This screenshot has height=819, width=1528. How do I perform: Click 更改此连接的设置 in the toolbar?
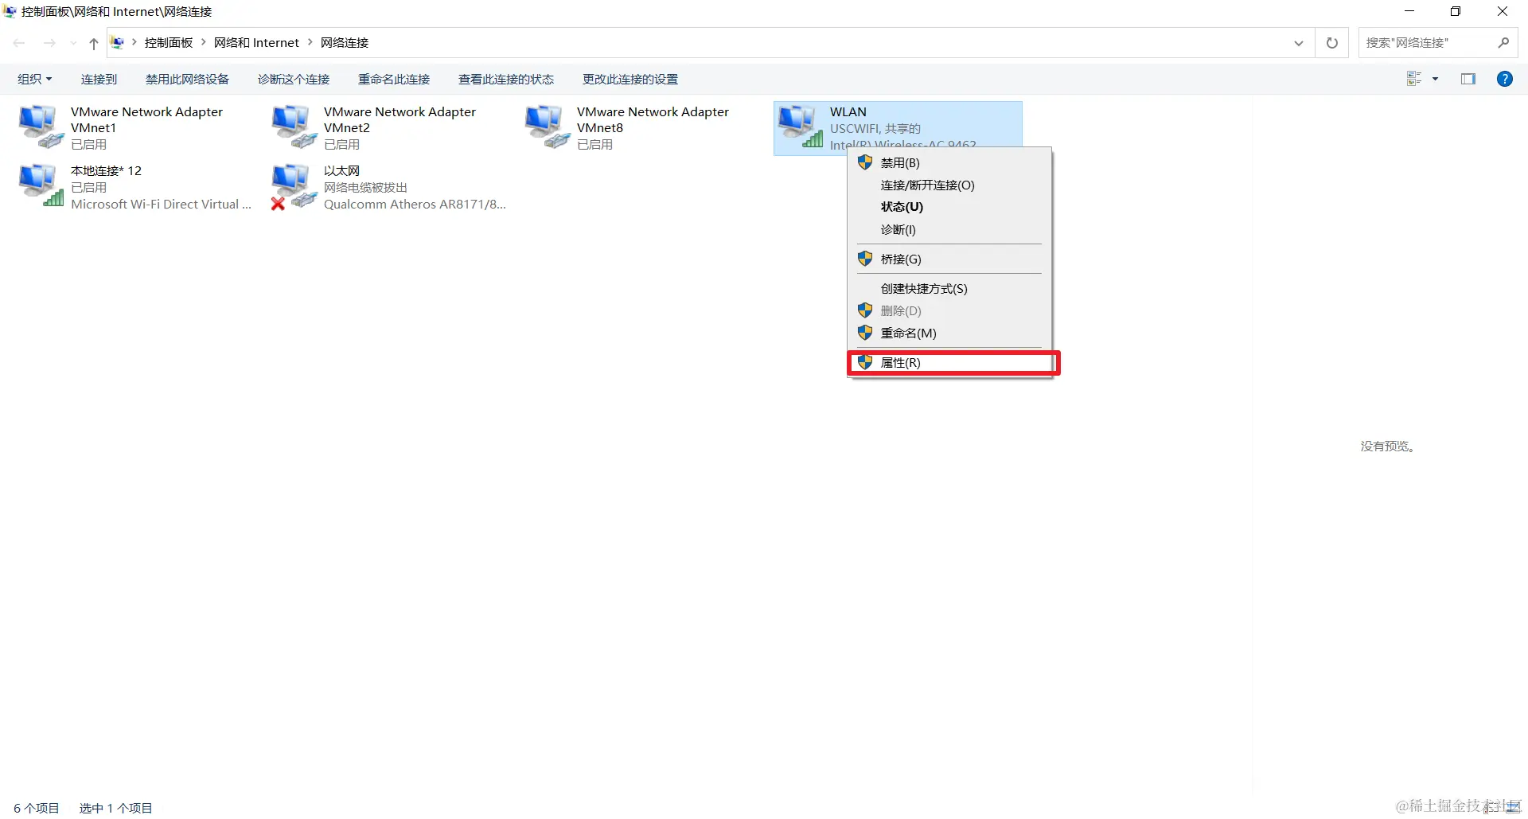click(x=630, y=79)
